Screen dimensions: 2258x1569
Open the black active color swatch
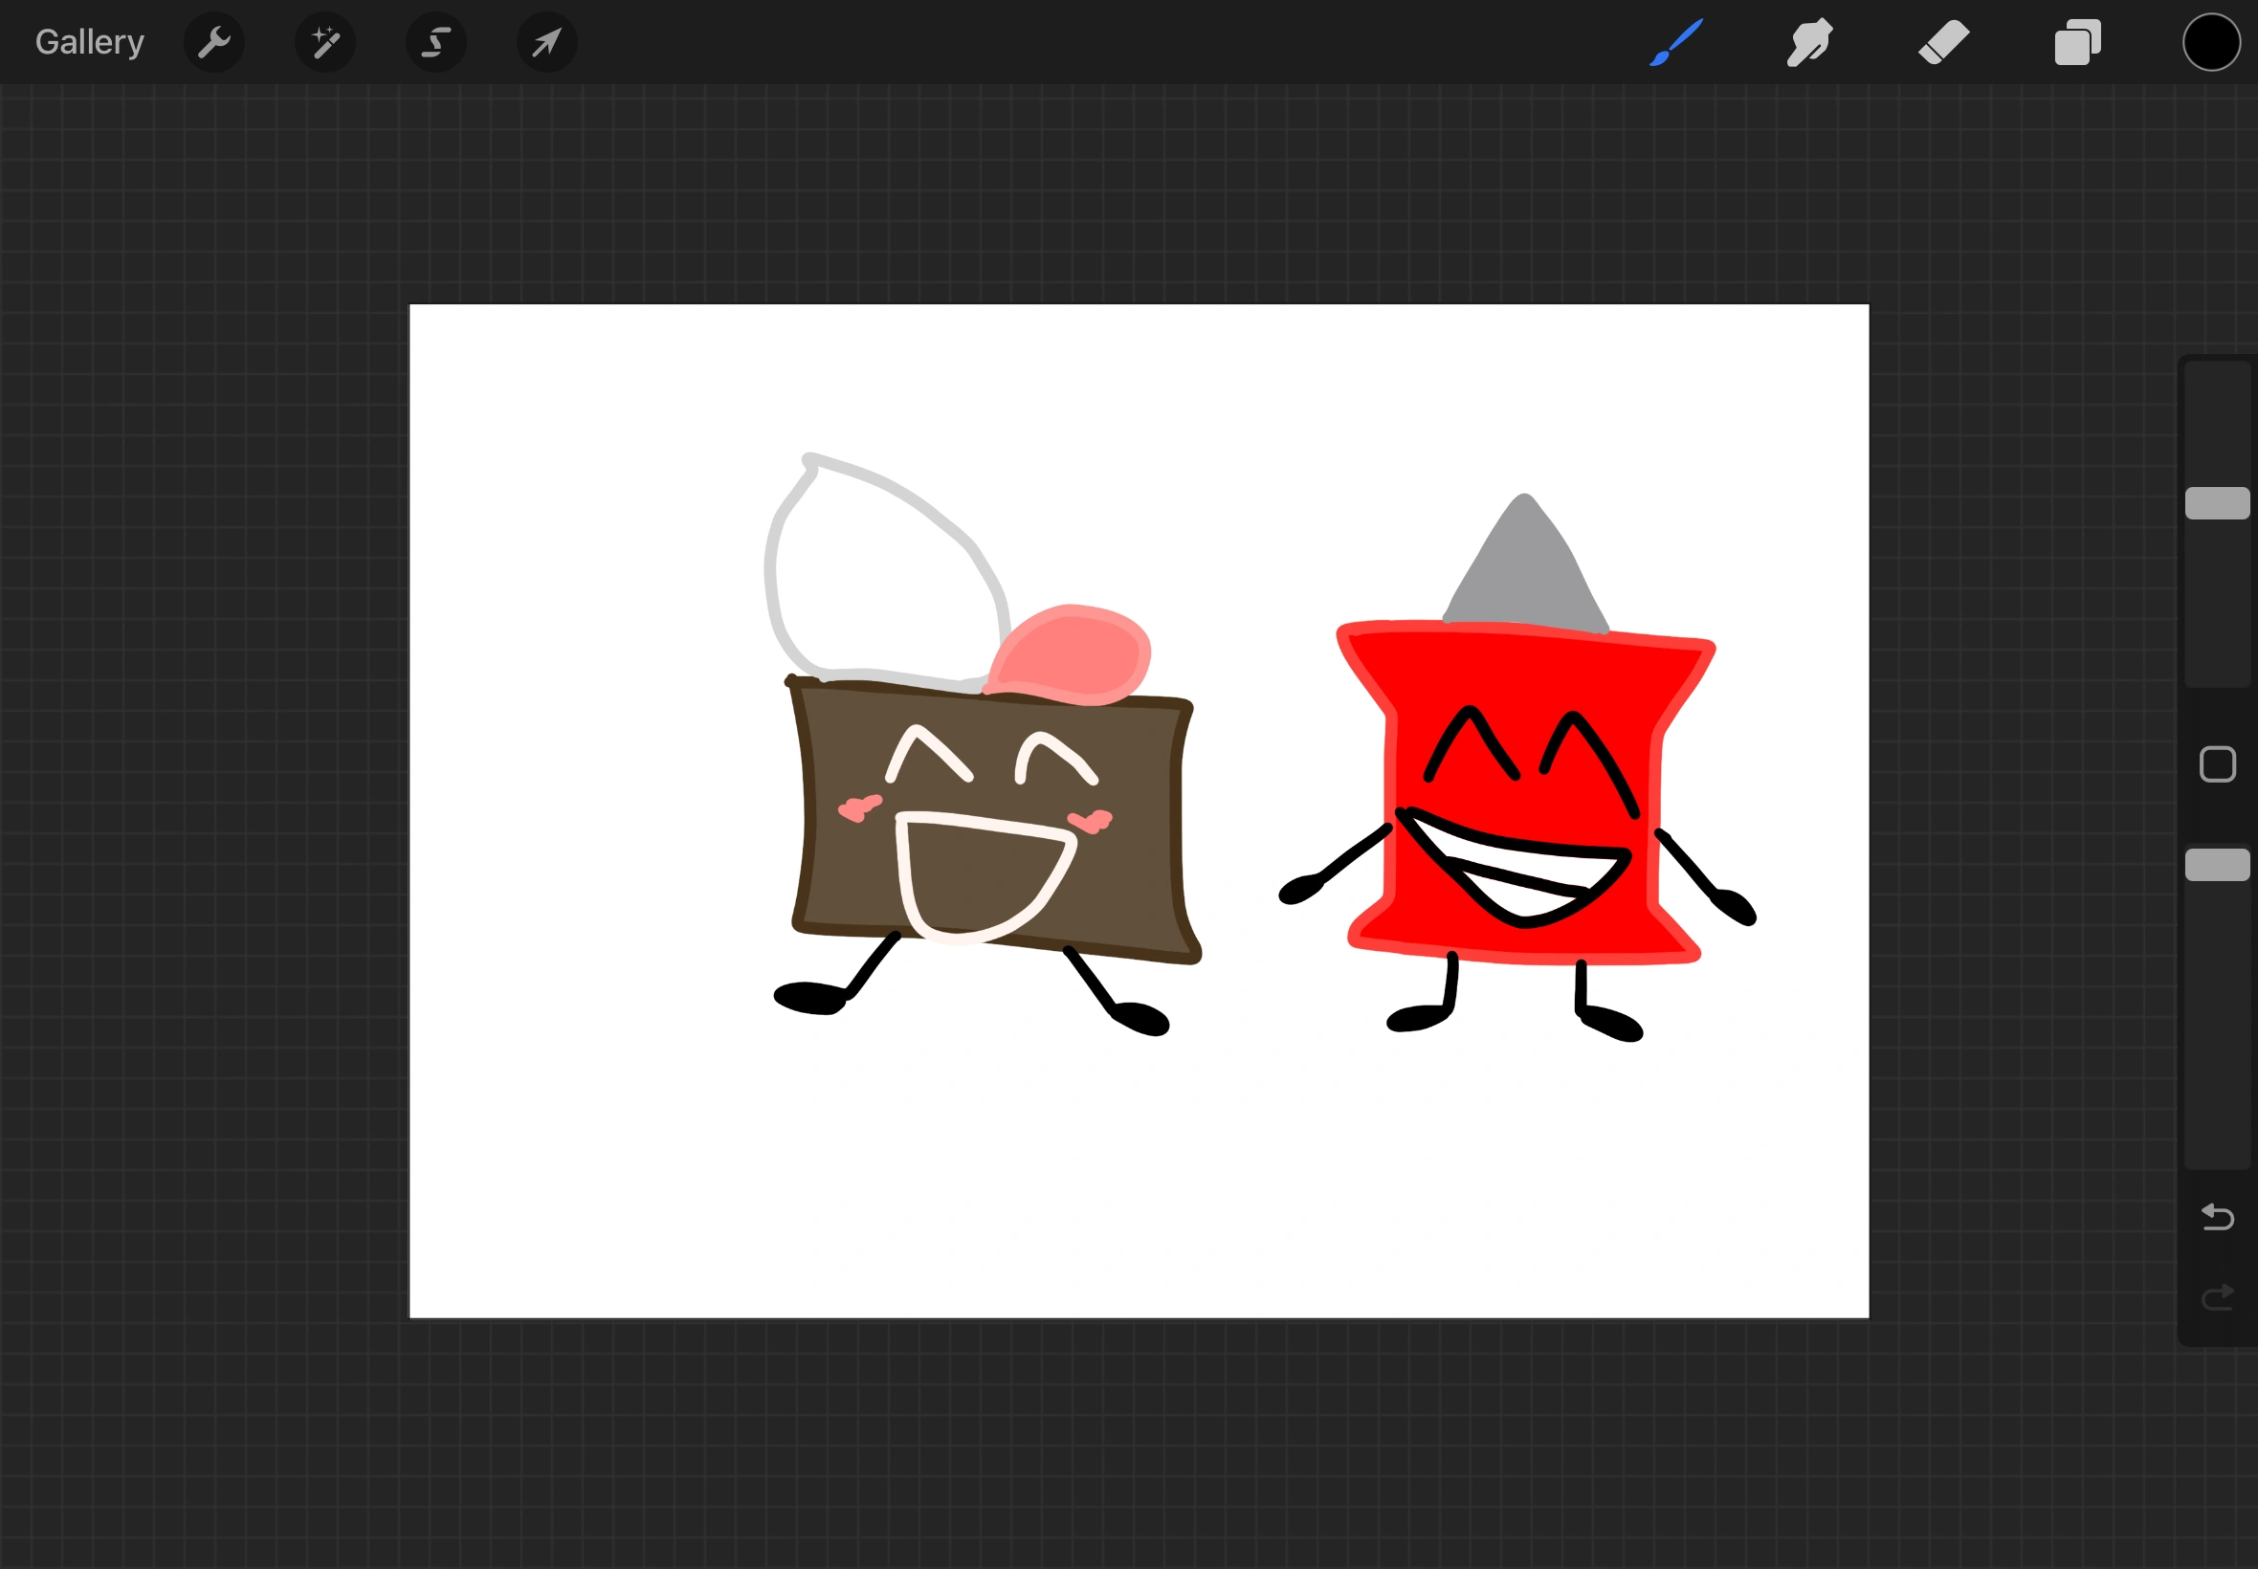[2211, 42]
